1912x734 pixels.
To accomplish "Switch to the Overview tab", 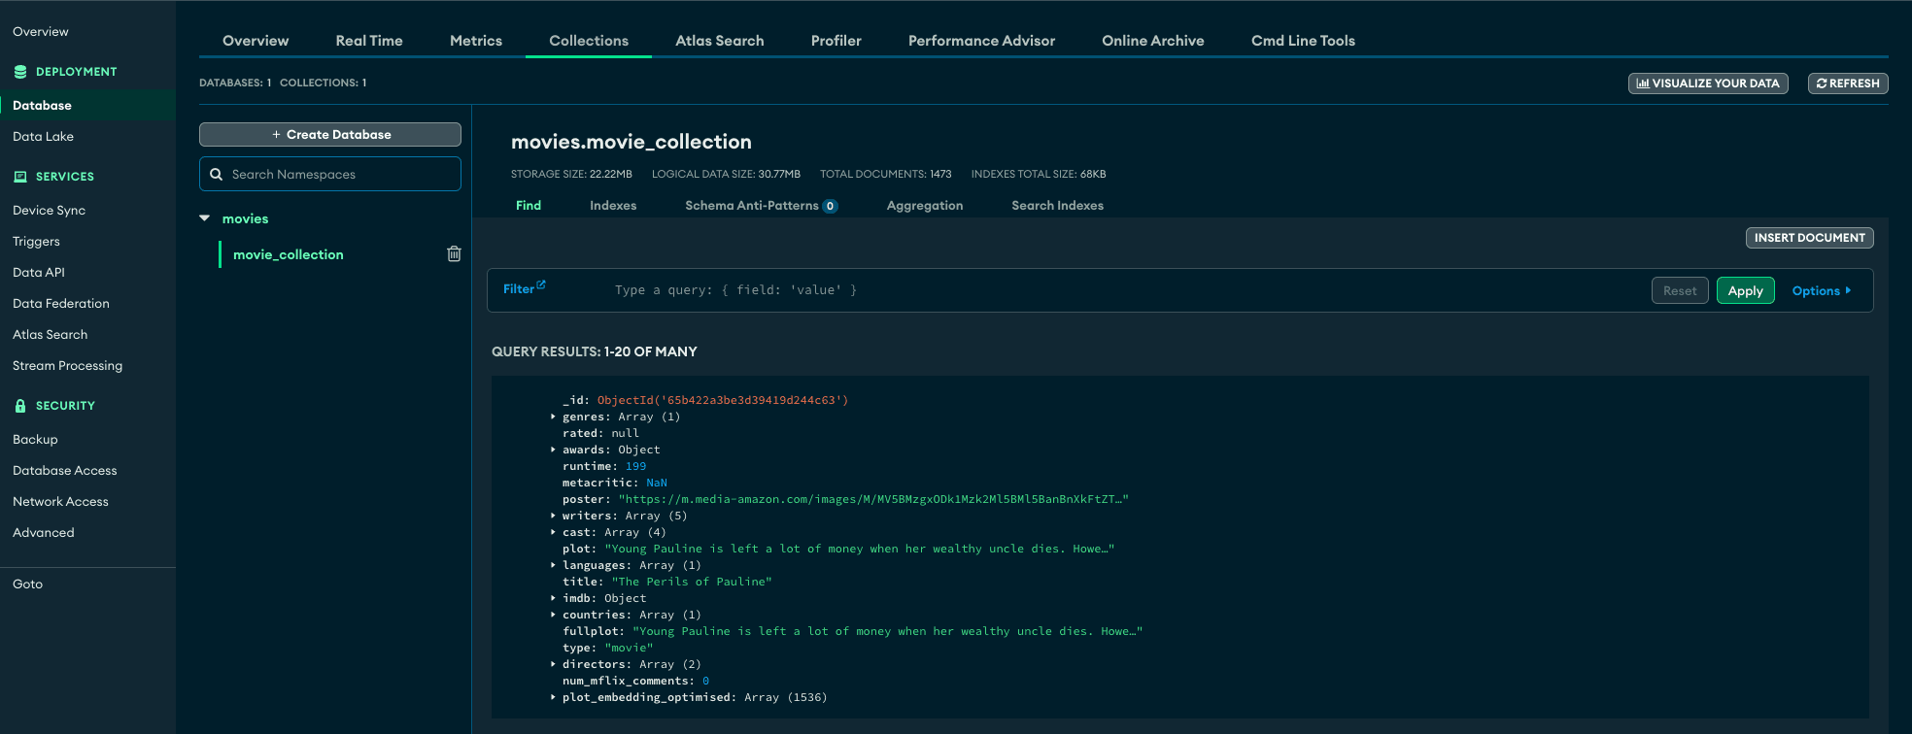I will (x=256, y=41).
